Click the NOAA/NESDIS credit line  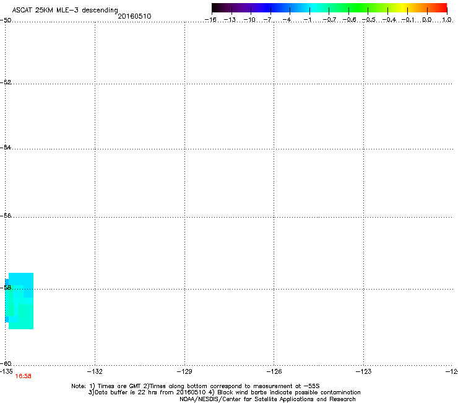[267, 399]
